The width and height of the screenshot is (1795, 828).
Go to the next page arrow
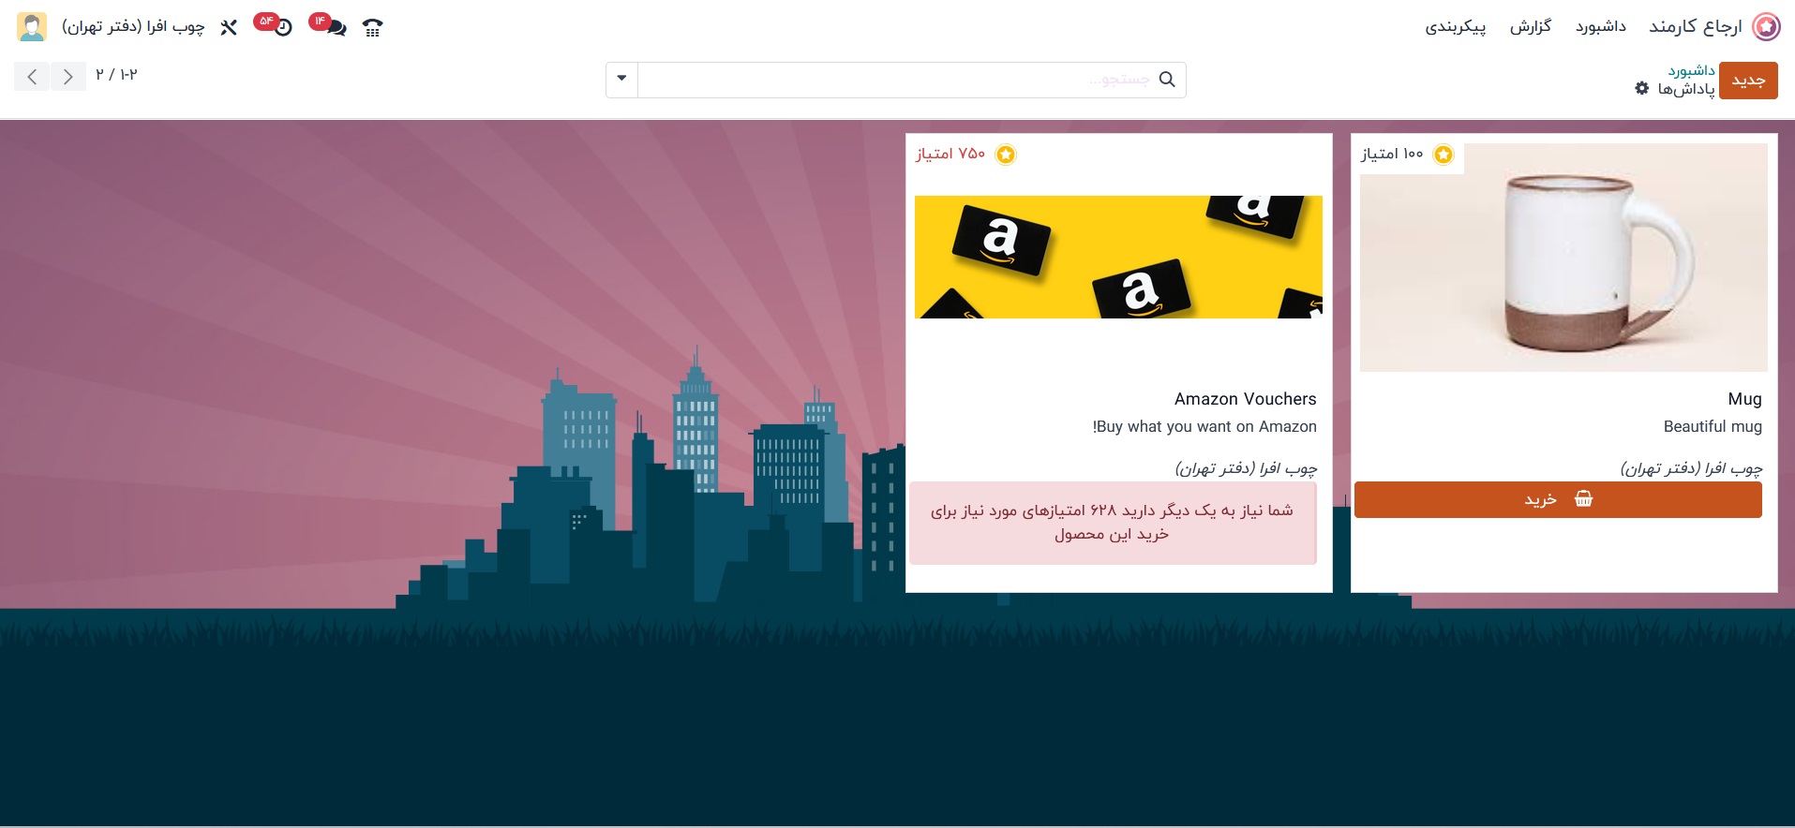coord(32,77)
